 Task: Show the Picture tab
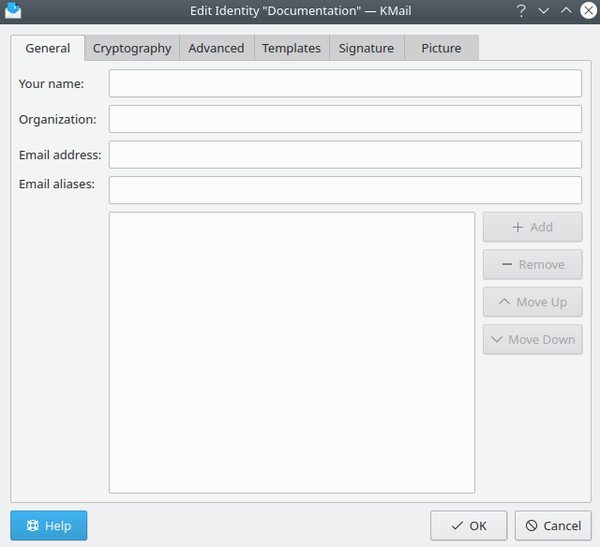pyautogui.click(x=441, y=49)
